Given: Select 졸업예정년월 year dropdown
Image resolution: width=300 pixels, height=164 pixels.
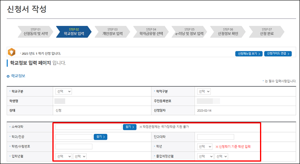Looking at the screenshot, I should click(x=206, y=156).
